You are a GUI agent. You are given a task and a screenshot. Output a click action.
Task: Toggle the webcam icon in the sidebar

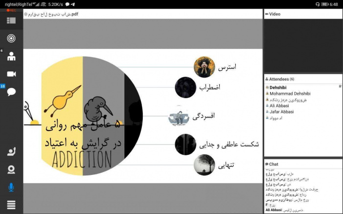(x=11, y=170)
